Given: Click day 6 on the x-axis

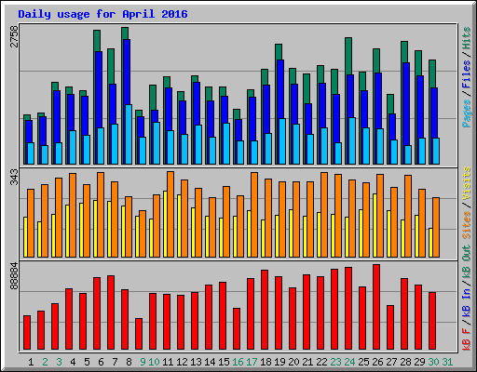Looking at the screenshot, I should (101, 362).
